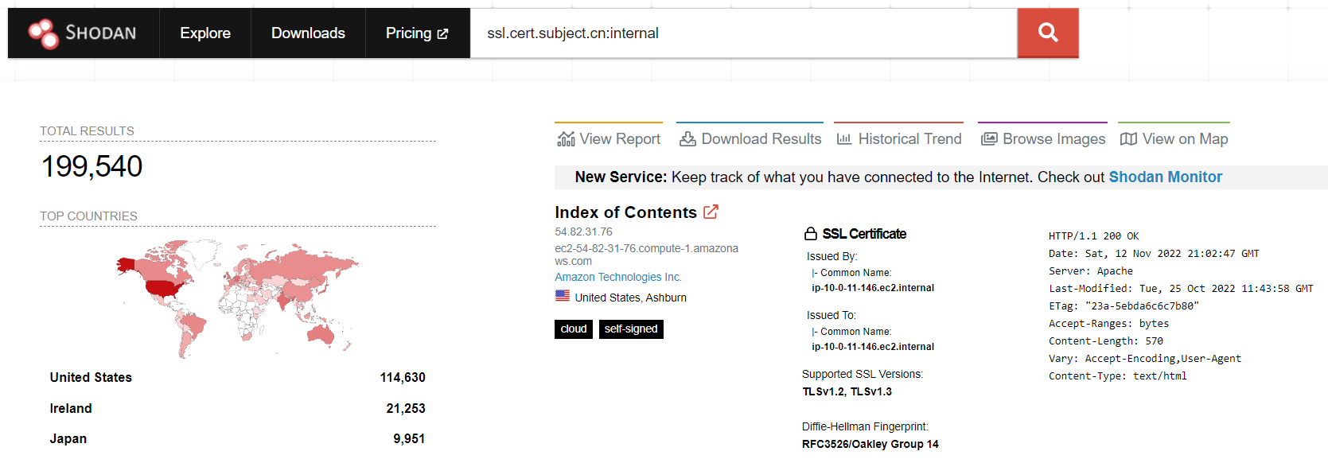Select View on Map
1328x463 pixels.
pyautogui.click(x=1174, y=138)
